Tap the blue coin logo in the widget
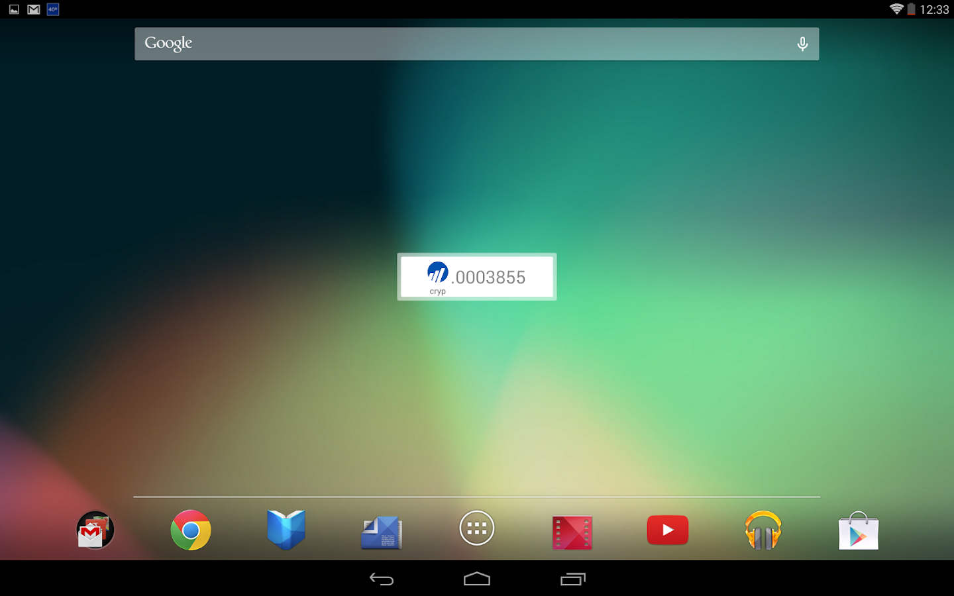 (437, 272)
